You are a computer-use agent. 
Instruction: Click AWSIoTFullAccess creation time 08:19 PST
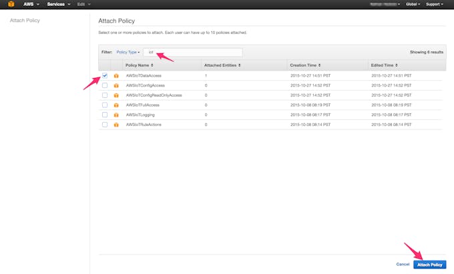tap(310, 105)
